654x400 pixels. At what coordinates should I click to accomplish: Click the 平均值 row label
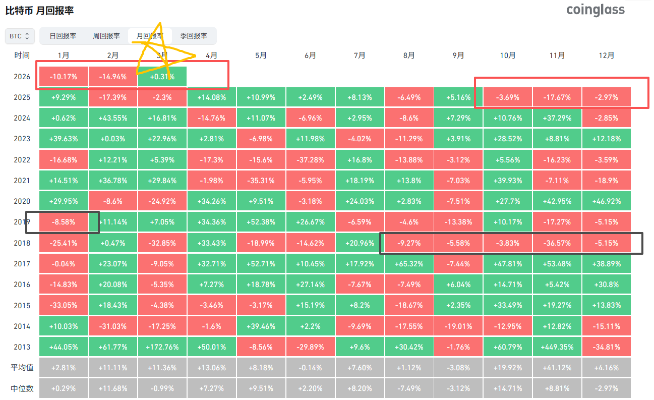click(22, 368)
